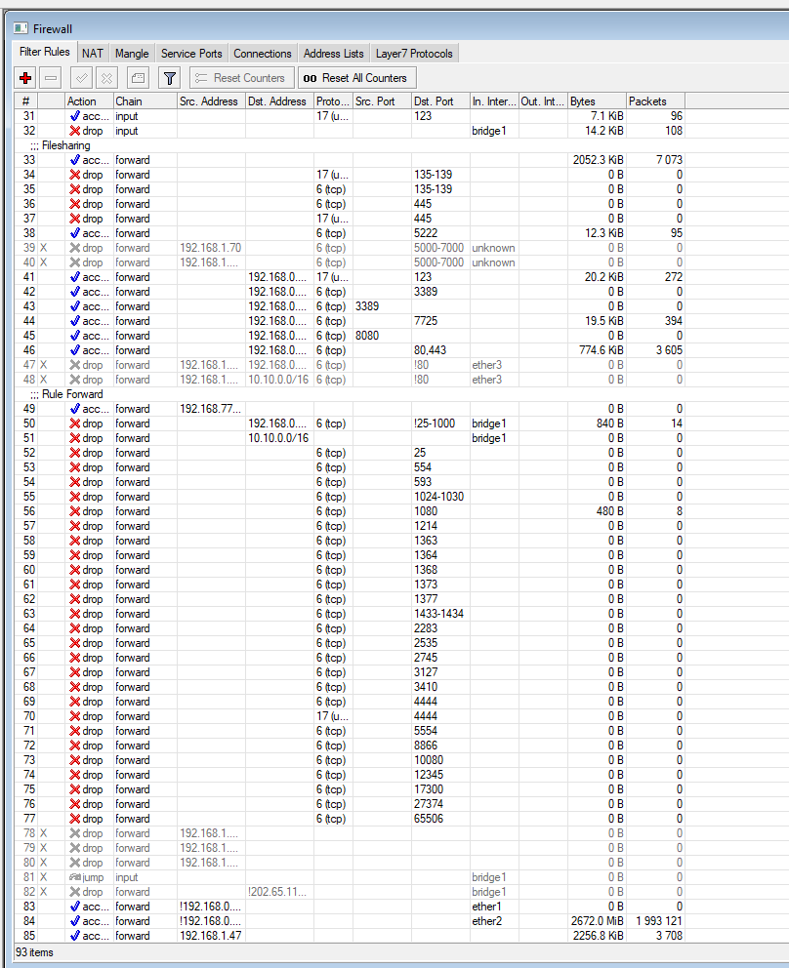Click the jump icon on rule 81

[x=74, y=877]
